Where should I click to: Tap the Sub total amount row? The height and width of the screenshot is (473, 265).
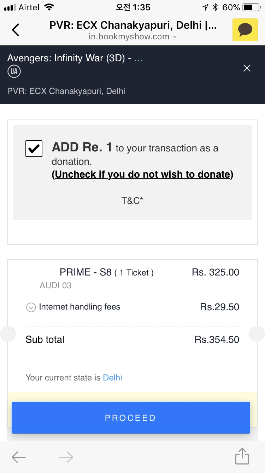point(132,340)
